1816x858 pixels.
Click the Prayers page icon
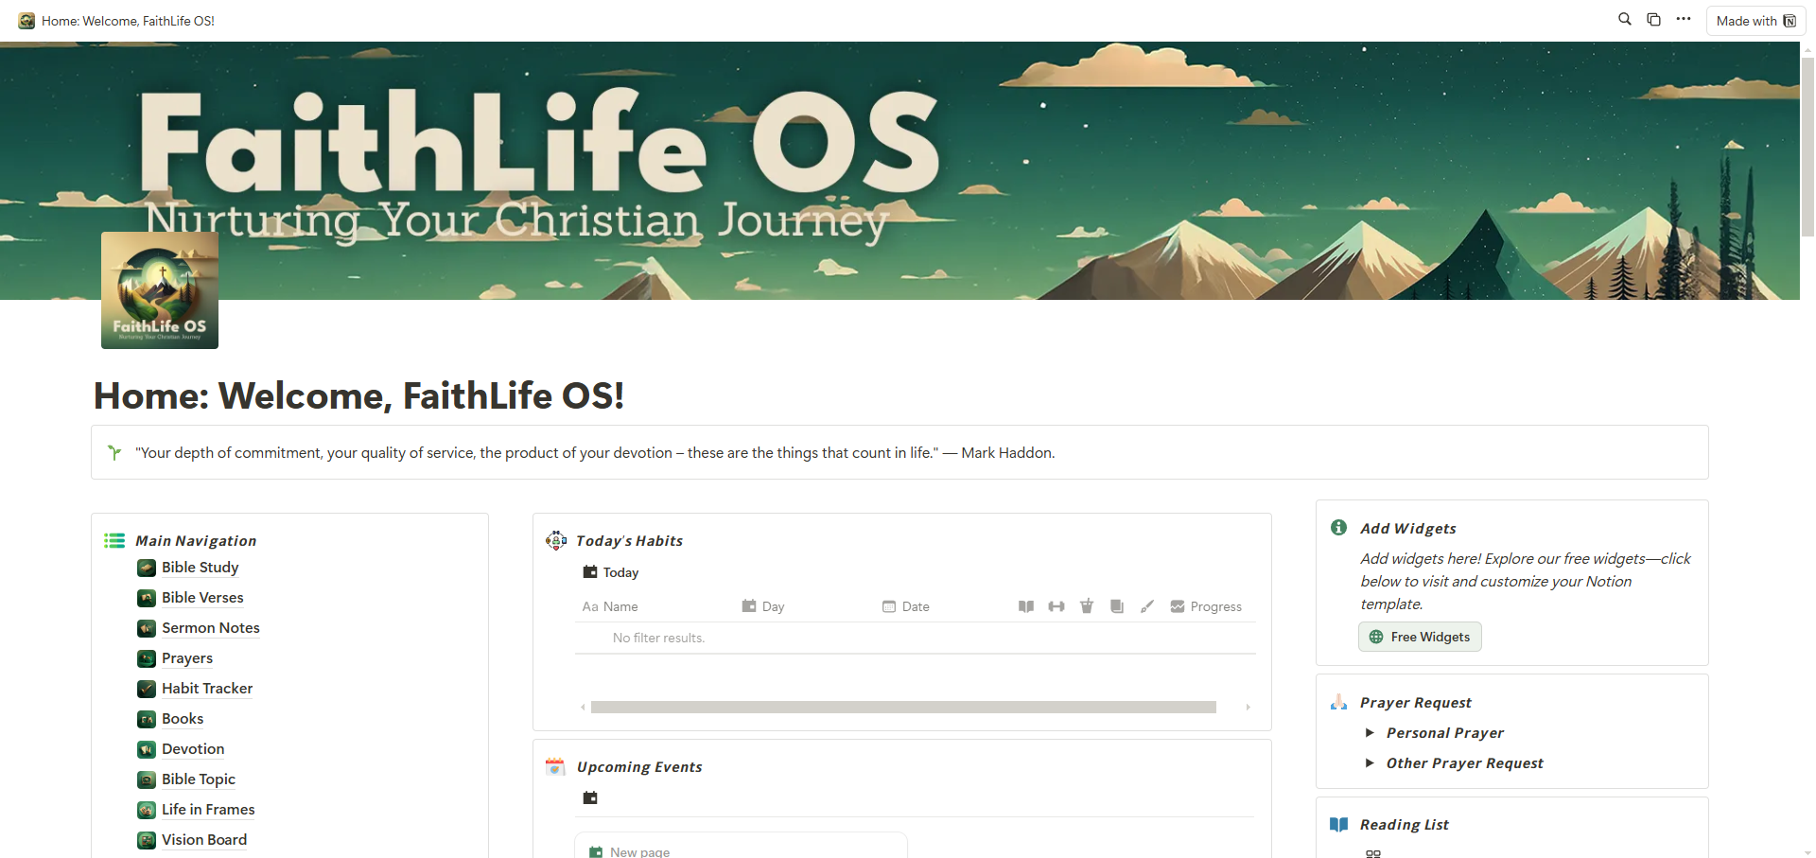(x=147, y=658)
